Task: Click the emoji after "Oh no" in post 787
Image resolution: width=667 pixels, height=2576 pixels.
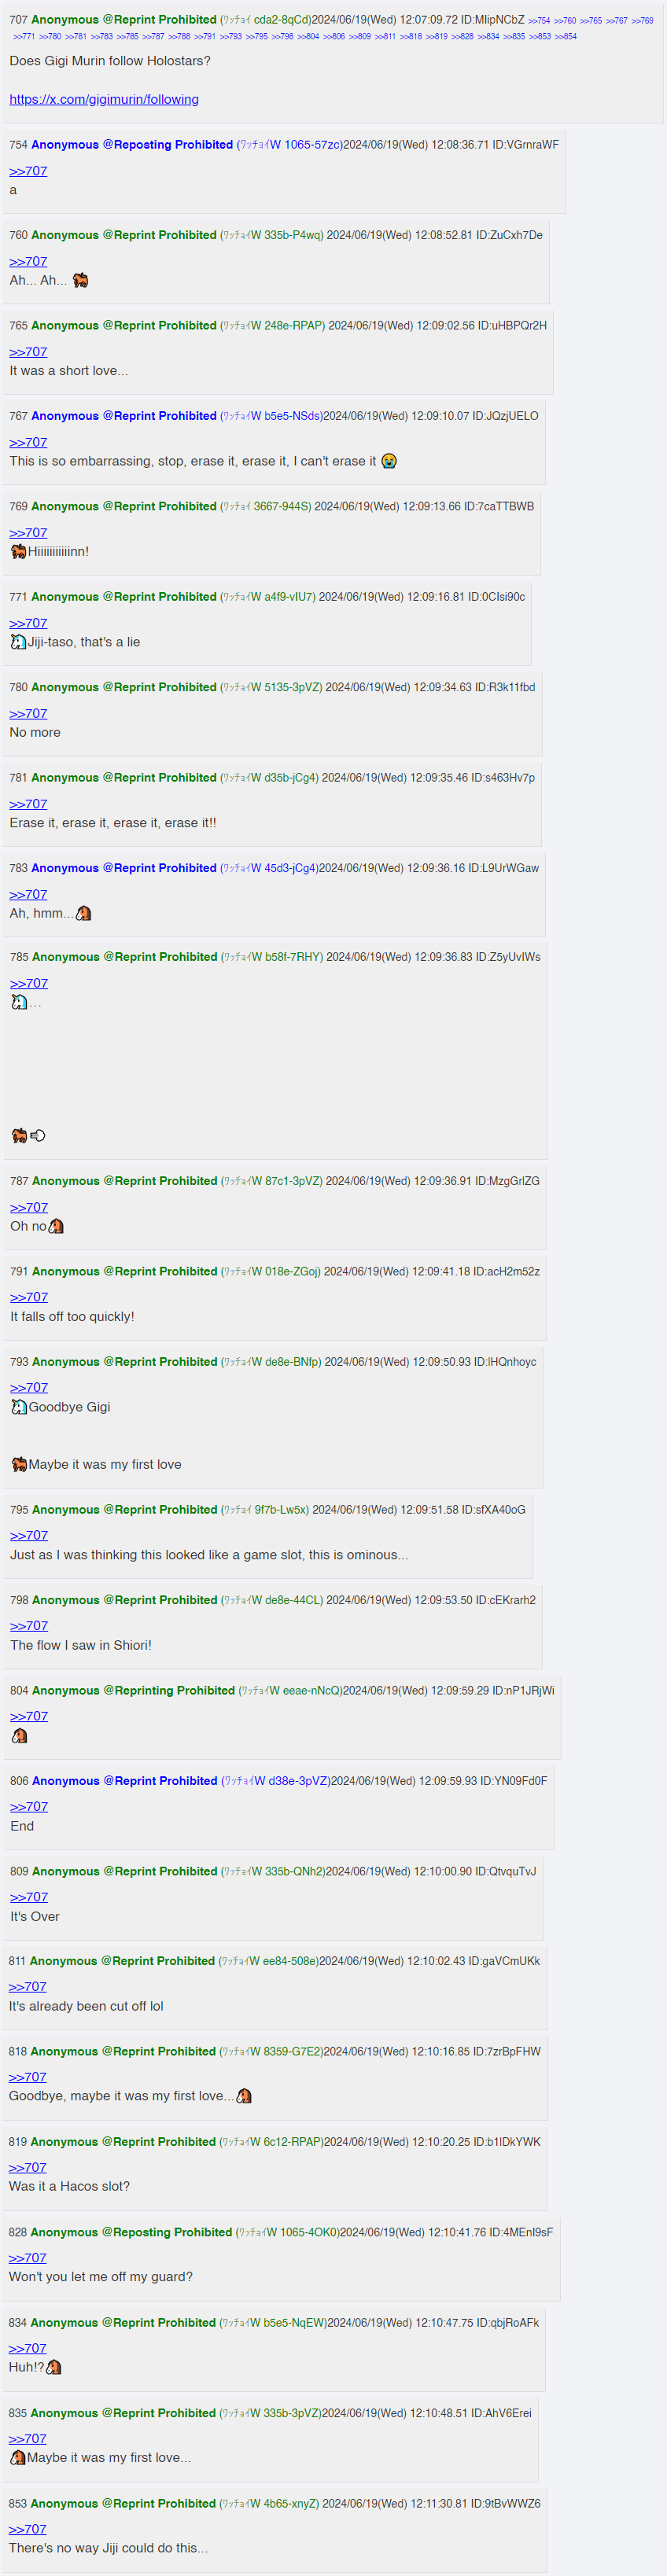Action: coord(56,1226)
